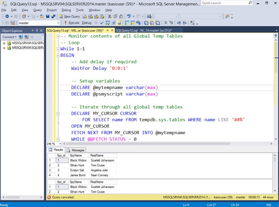Toggle Include Actual Execution Plan
The height and width of the screenshot is (207, 279).
tap(127, 23)
